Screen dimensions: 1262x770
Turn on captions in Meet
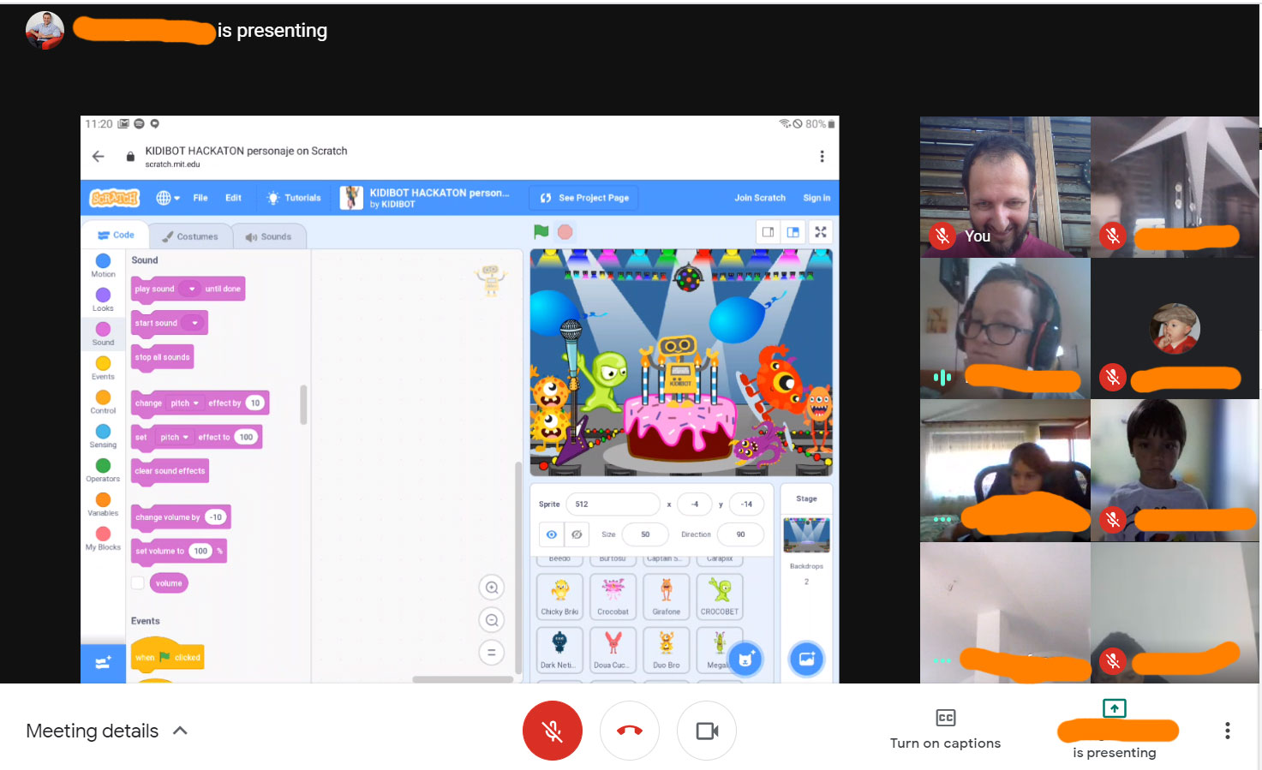point(945,729)
